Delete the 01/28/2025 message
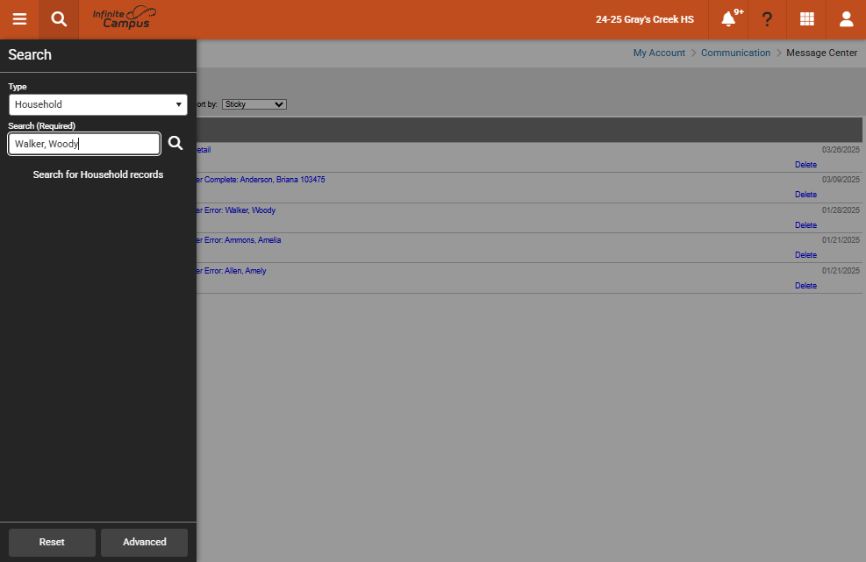866x562 pixels. (x=805, y=225)
